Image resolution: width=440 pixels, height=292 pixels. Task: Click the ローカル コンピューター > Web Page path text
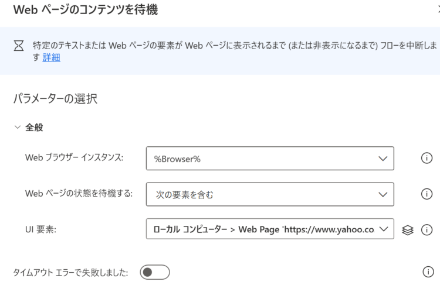[x=264, y=229]
